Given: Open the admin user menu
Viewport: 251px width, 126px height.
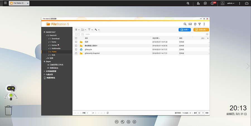Looking at the screenshot, I should tap(230, 3).
